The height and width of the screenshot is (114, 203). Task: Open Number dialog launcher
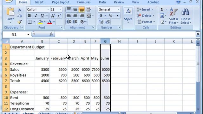click(119, 27)
